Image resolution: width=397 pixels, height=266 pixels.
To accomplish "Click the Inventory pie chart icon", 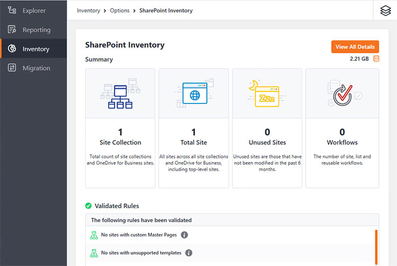I will (12, 48).
